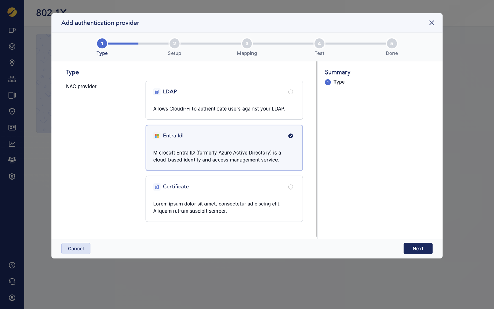
Task: Close the Add authentication provider dialog
Action: tap(431, 23)
